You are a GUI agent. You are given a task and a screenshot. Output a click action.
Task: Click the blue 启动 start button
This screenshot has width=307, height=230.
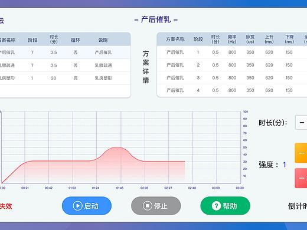[x=87, y=206]
